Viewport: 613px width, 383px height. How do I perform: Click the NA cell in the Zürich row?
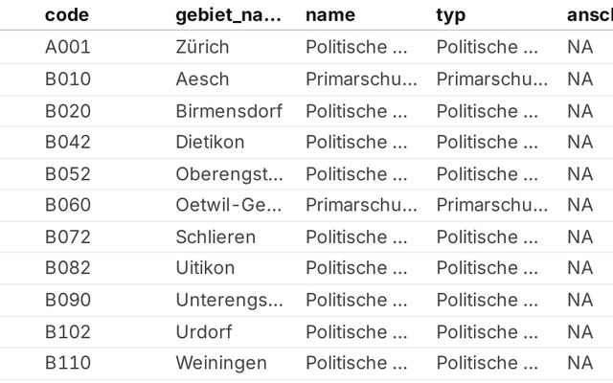[579, 48]
